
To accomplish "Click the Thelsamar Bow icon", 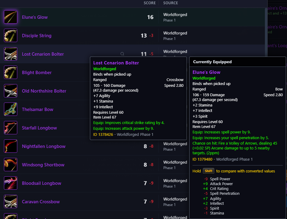I will point(11,109).
